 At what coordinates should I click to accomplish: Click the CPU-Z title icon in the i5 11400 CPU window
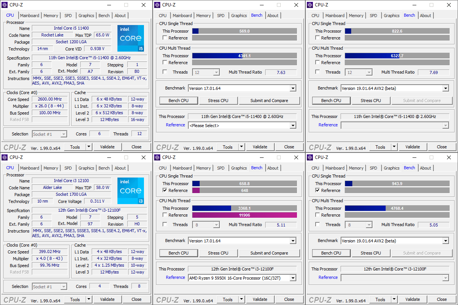click(x=5, y=5)
